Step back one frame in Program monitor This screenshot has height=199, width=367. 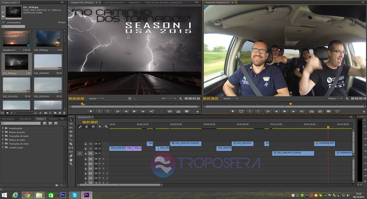pyautogui.click(x=276, y=112)
